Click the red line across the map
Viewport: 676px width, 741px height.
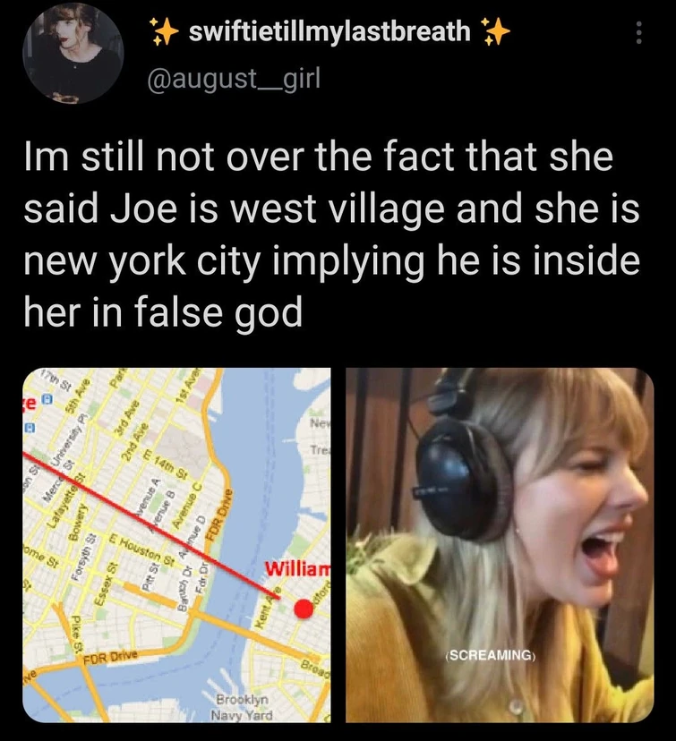point(151,524)
